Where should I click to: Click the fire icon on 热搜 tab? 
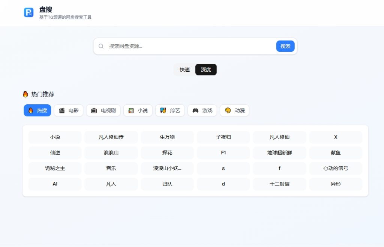[x=31, y=110]
